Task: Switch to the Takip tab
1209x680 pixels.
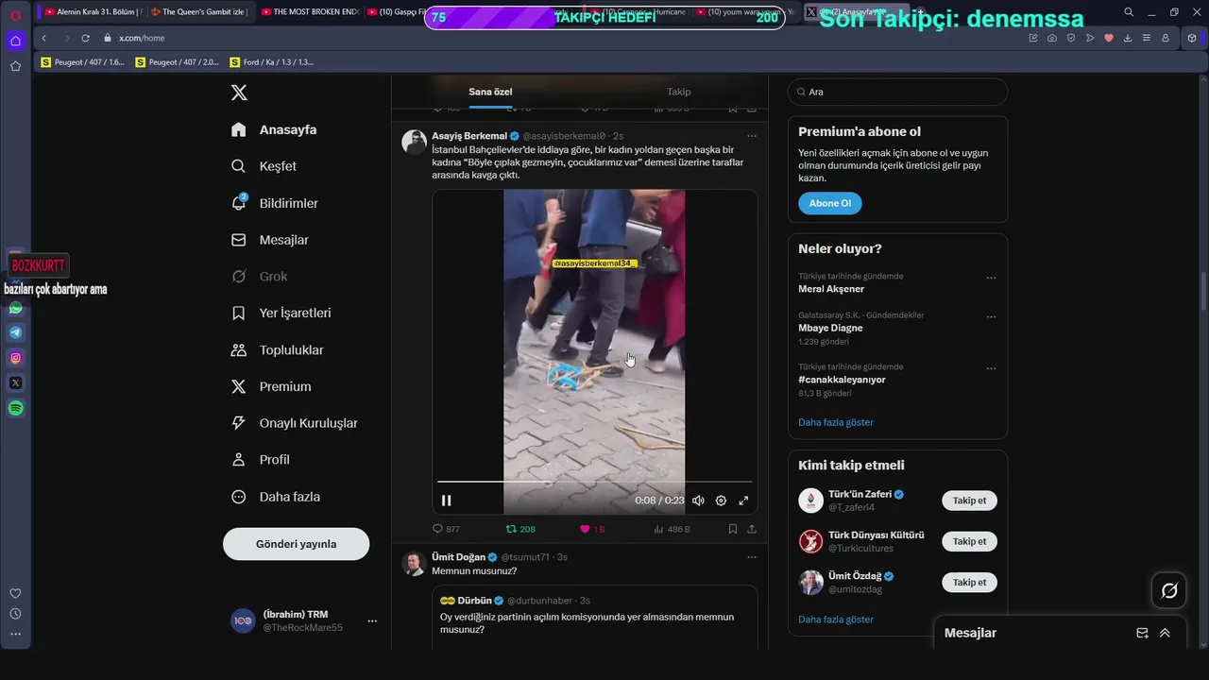Action: pyautogui.click(x=679, y=92)
